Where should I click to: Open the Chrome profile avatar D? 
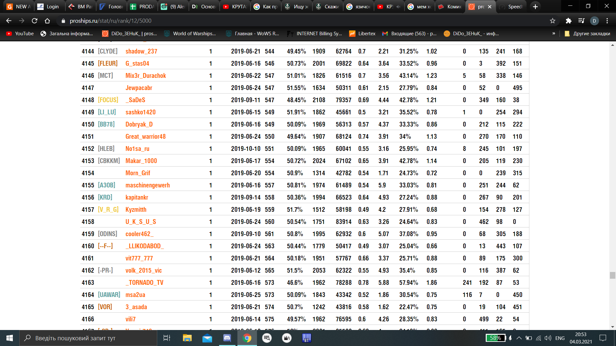pyautogui.click(x=594, y=21)
